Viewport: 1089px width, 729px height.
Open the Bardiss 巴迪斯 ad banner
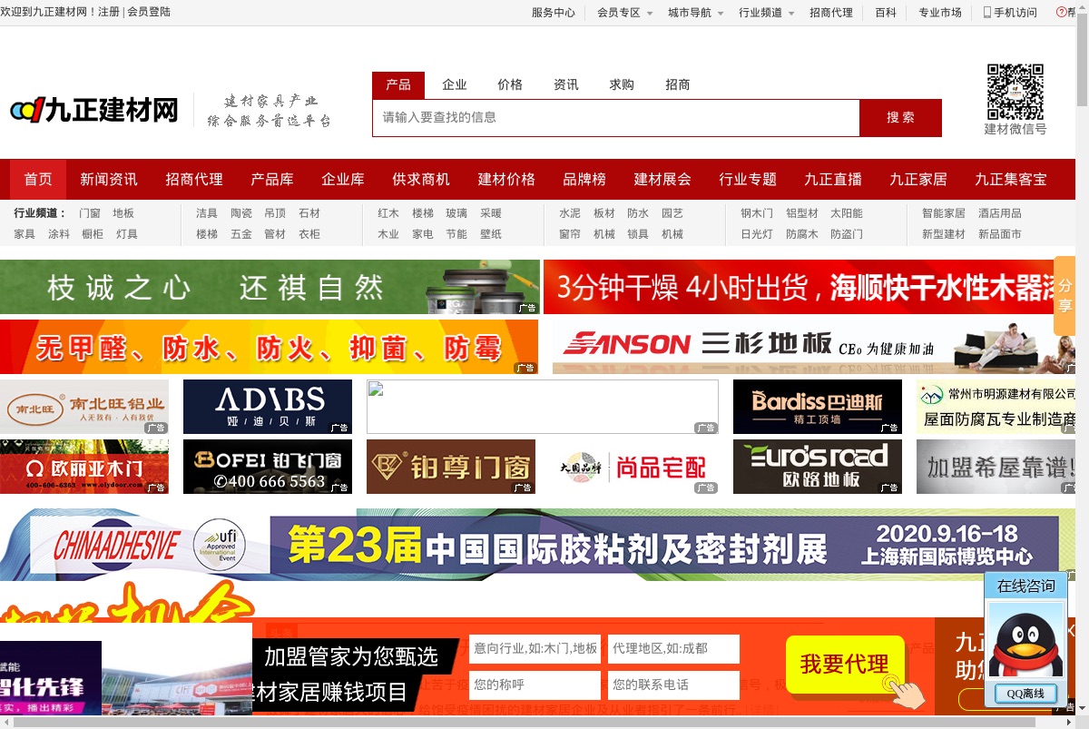[x=818, y=407]
